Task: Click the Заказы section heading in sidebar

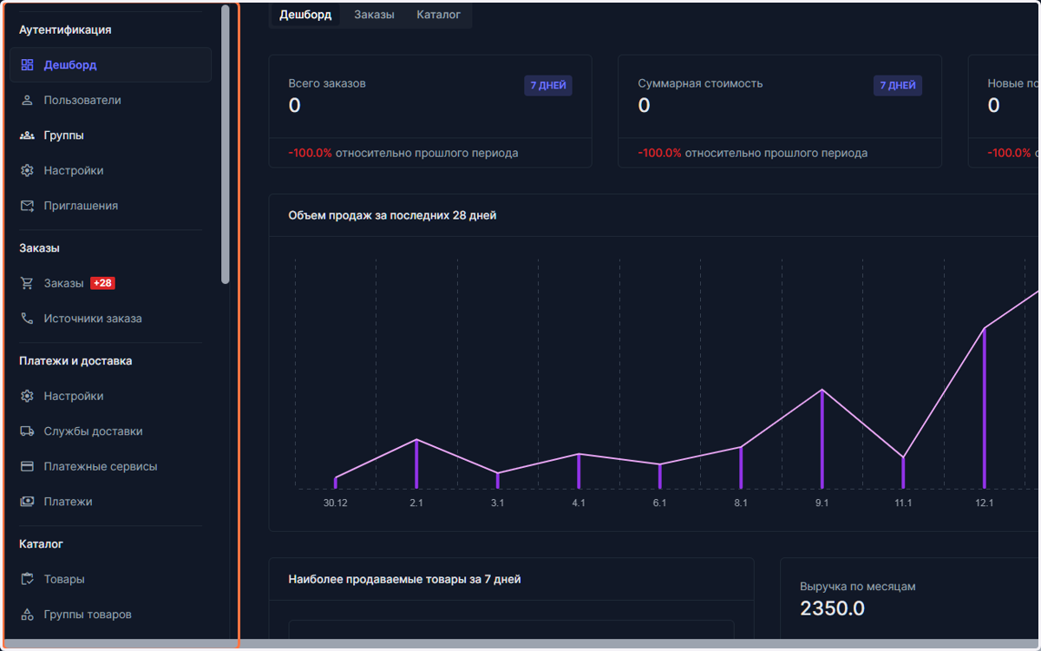Action: pyautogui.click(x=39, y=247)
